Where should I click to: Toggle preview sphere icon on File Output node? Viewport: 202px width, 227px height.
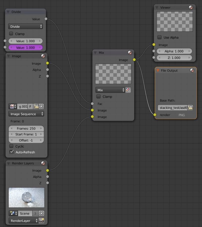(x=192, y=70)
